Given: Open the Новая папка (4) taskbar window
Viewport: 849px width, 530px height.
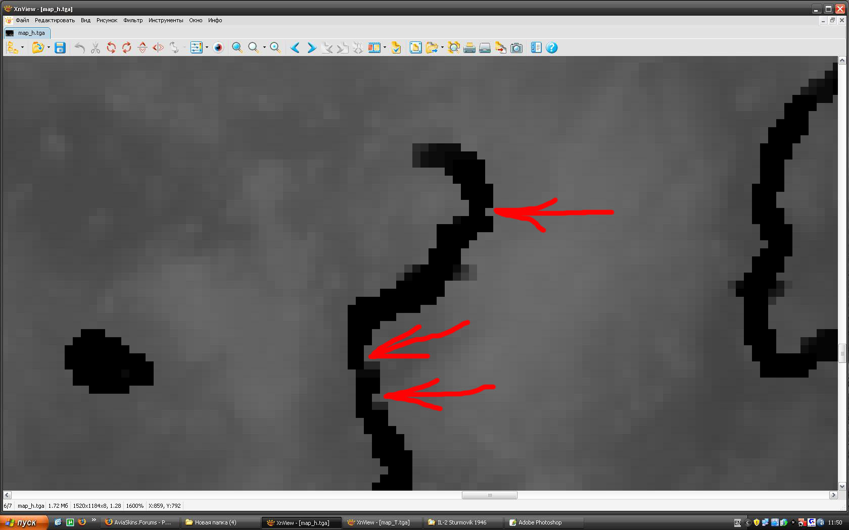Looking at the screenshot, I should pos(220,522).
